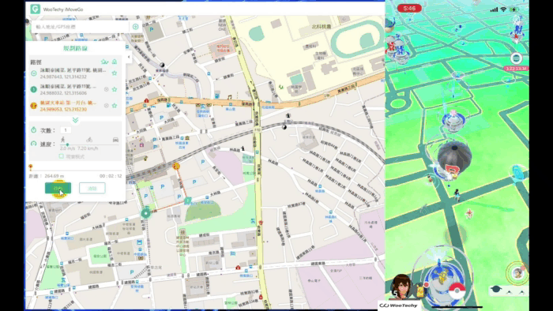The width and height of the screenshot is (553, 311).
Task: Click the search go arrow icon
Action: [x=135, y=27]
